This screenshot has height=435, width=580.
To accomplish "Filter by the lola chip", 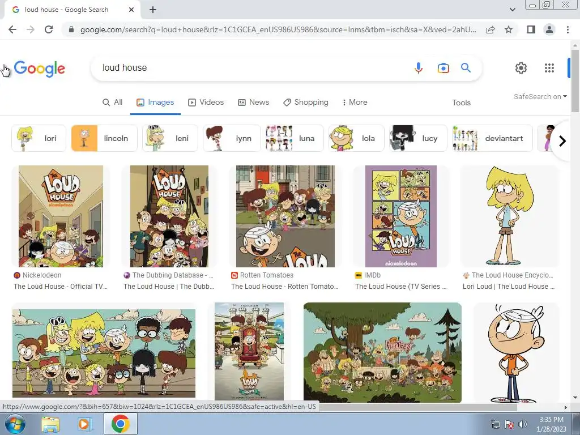I will click(357, 138).
